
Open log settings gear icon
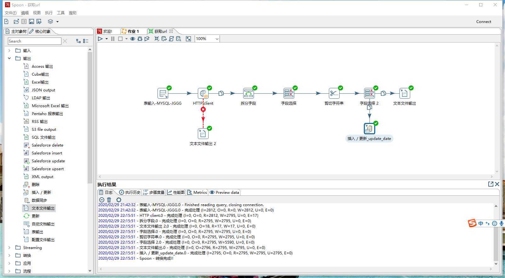click(118, 200)
